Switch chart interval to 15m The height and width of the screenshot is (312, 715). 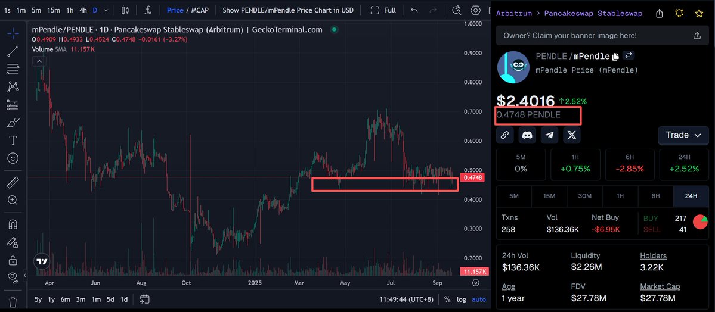click(x=53, y=10)
